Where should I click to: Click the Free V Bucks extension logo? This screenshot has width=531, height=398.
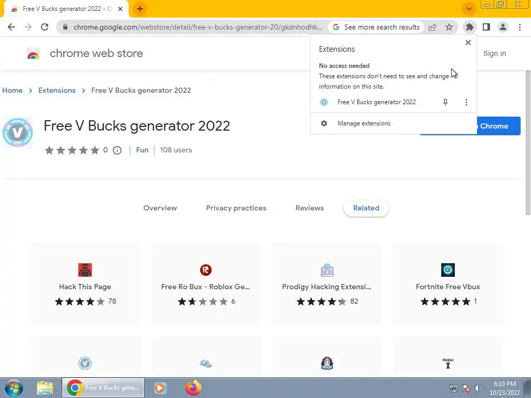pos(18,132)
